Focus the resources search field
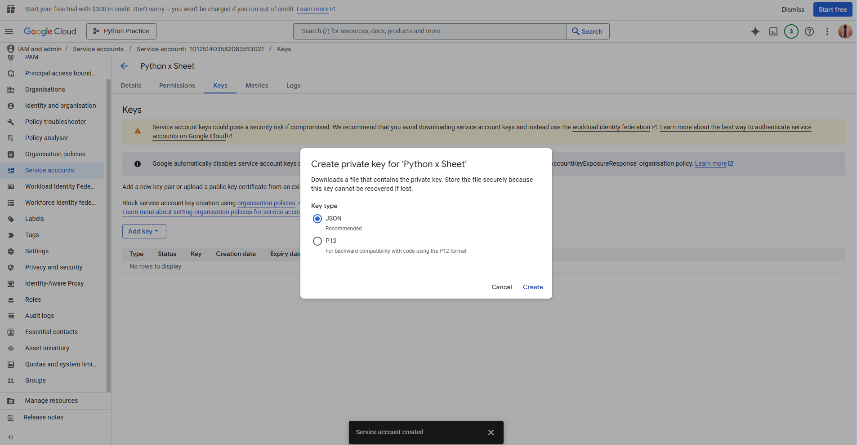 point(430,31)
